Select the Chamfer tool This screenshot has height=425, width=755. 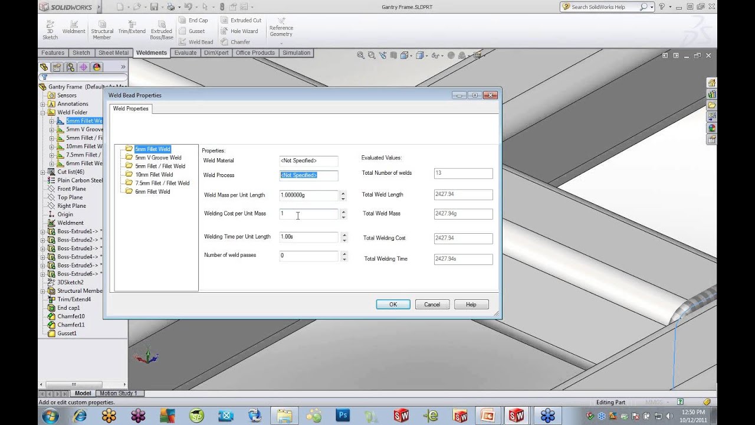tap(235, 42)
